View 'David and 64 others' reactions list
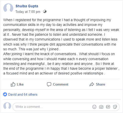 coord(23,94)
